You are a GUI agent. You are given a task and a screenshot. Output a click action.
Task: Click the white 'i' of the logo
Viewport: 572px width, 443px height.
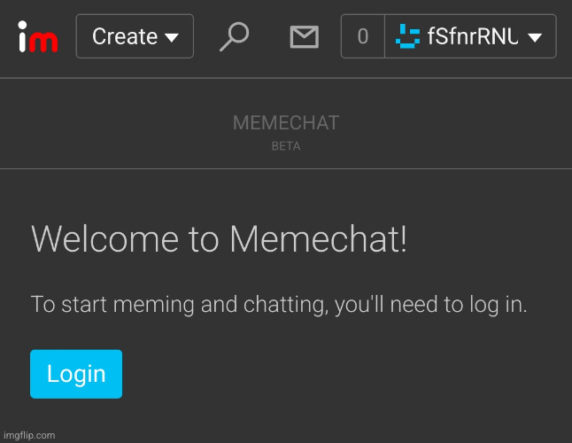coord(23,36)
